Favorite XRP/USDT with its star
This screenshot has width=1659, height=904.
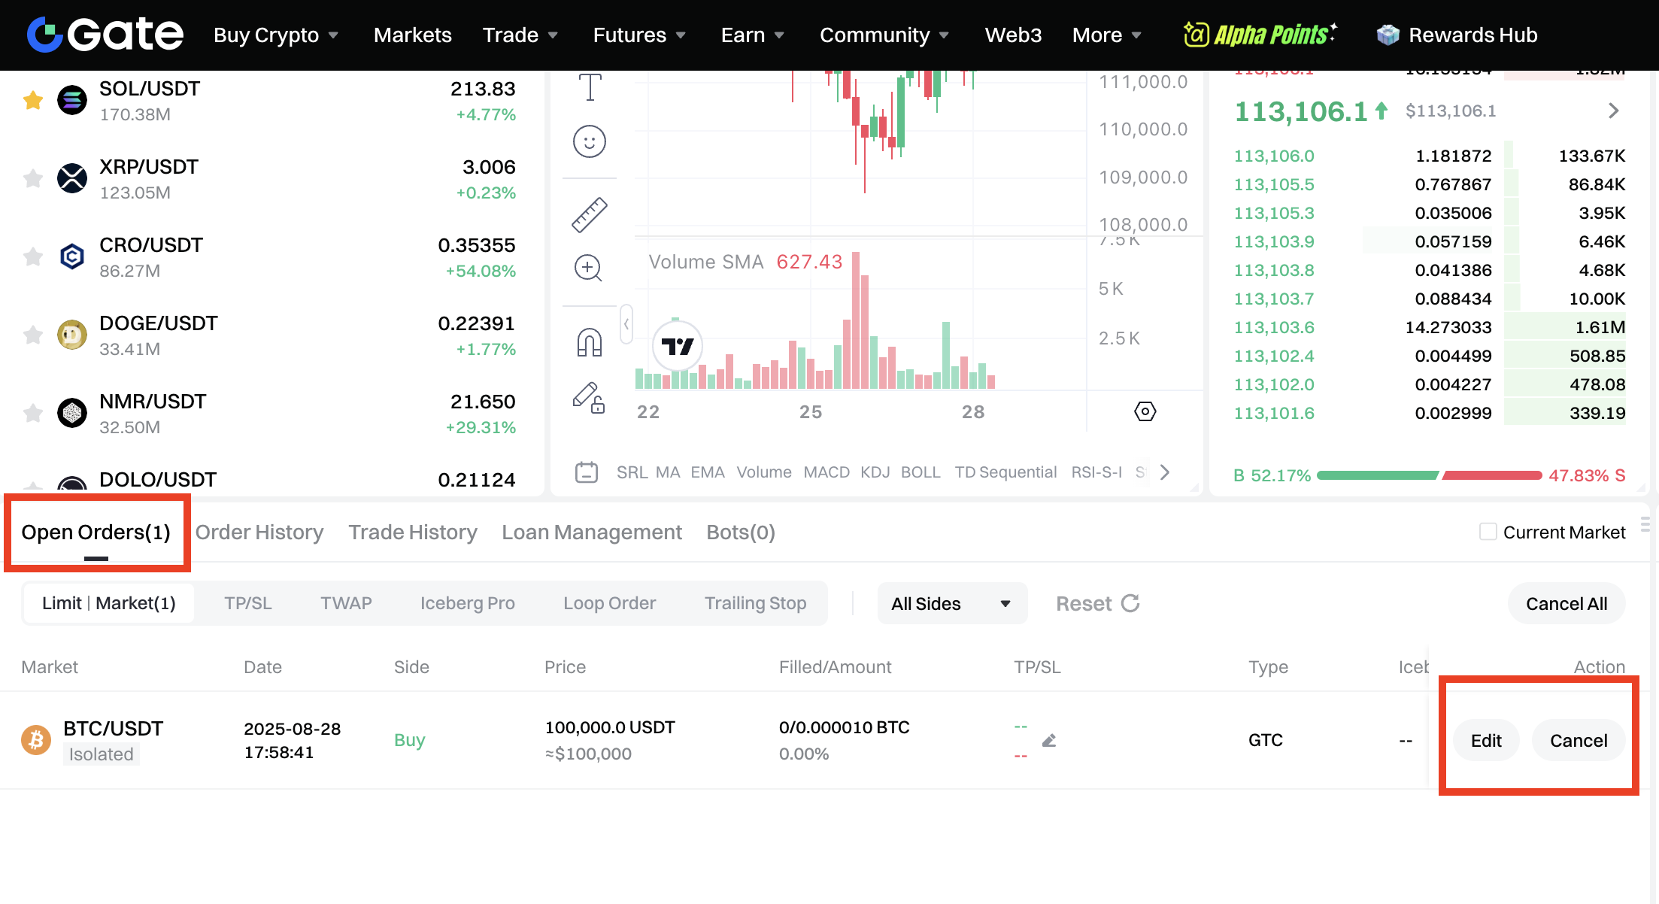(33, 178)
